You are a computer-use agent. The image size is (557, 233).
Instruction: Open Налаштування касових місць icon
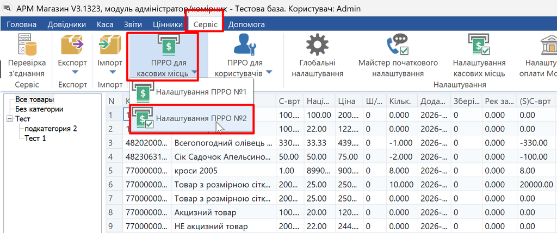click(479, 45)
